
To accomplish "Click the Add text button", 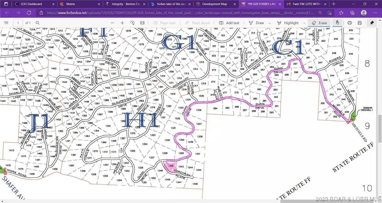I will (x=229, y=23).
